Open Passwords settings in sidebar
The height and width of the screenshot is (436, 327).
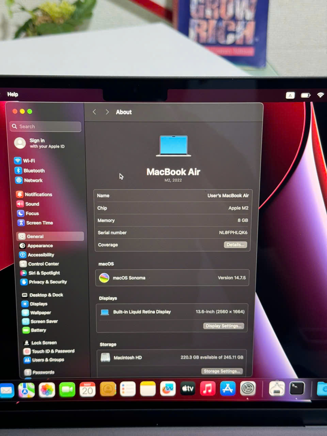click(40, 372)
